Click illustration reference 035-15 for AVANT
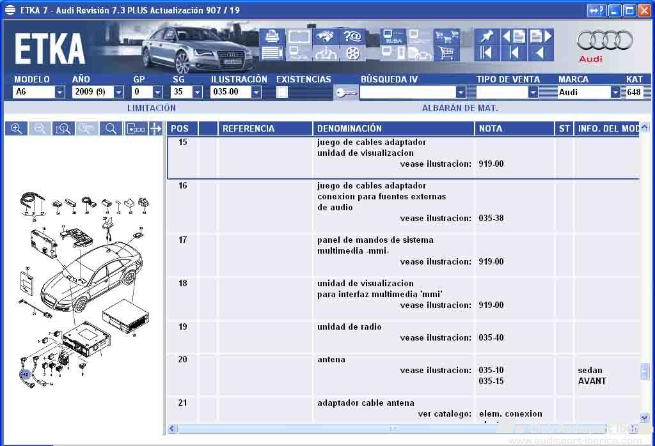 [491, 381]
